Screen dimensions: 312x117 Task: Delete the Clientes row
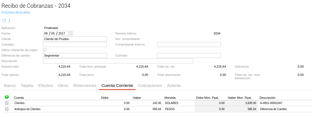pos(7,103)
